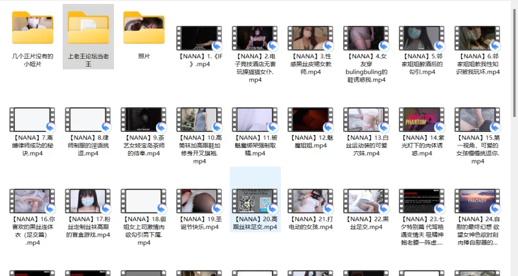Select the WARNING 【NANA】23 video thumbnail
Image resolution: width=518 pixels, height=276 pixels.
click(422, 201)
